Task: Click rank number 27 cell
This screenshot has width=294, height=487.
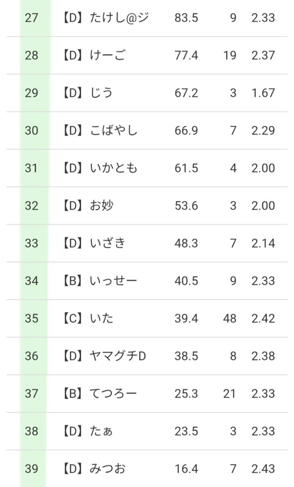Action: [x=32, y=18]
